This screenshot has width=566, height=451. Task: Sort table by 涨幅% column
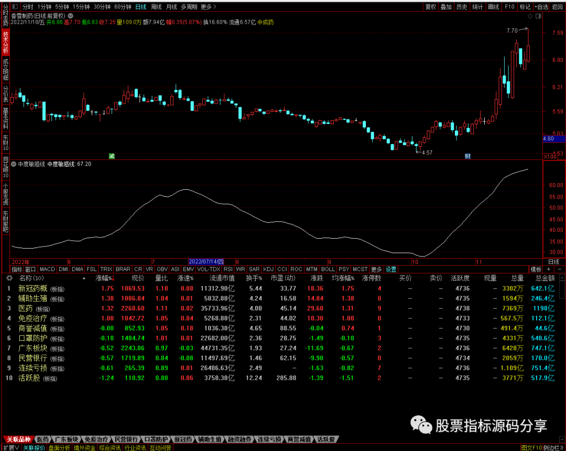click(x=105, y=278)
